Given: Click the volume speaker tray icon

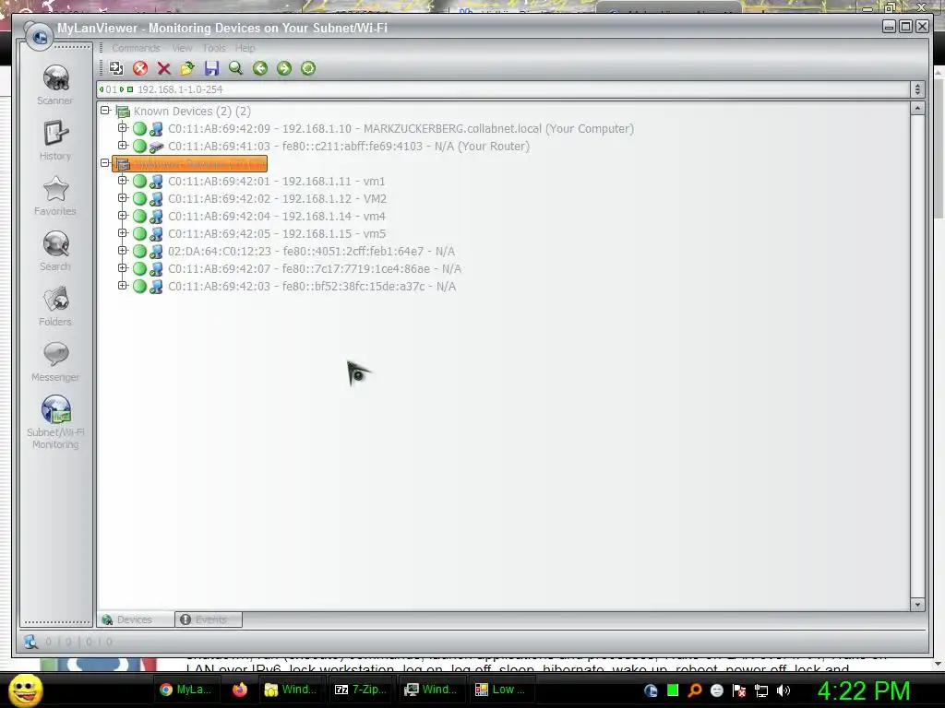Looking at the screenshot, I should coord(784,690).
